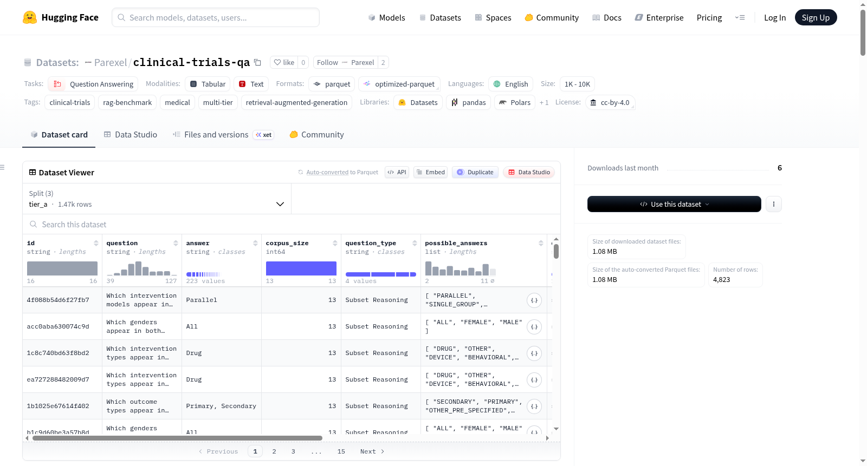Click the cc-by-4.0 license tag

pos(610,102)
